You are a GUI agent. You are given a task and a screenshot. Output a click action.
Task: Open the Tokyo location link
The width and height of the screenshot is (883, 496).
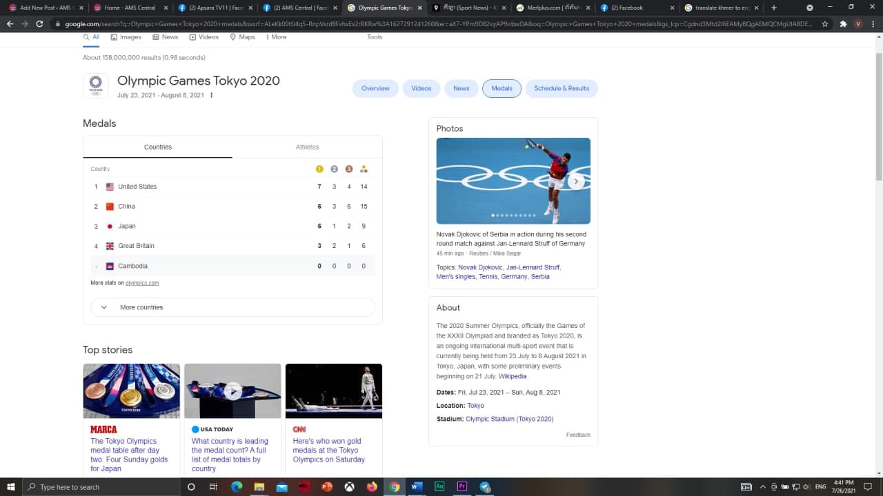pos(475,406)
